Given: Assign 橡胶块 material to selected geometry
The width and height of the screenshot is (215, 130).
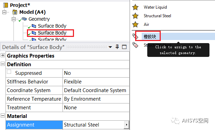Looking at the screenshot, I should pyautogui.click(x=150, y=37).
